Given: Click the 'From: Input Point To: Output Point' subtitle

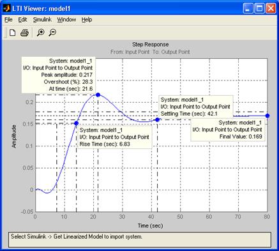Looking at the screenshot, I should tap(150, 52).
